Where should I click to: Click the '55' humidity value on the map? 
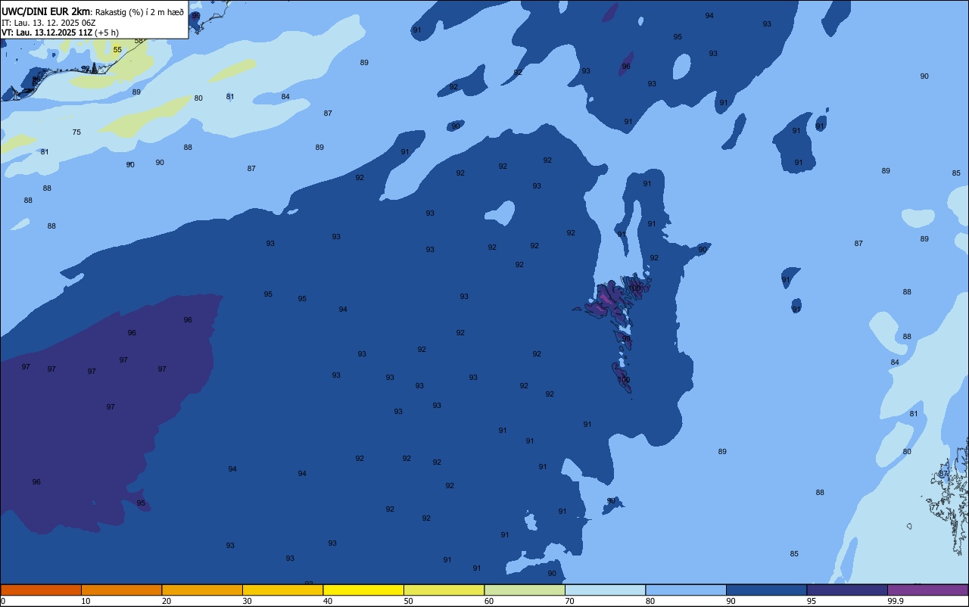[x=117, y=50]
